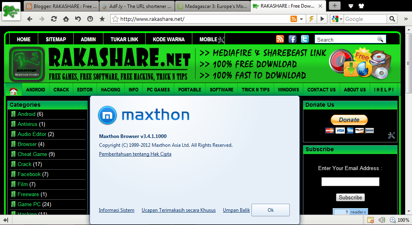Open the HACKING category tab

pos(110,89)
